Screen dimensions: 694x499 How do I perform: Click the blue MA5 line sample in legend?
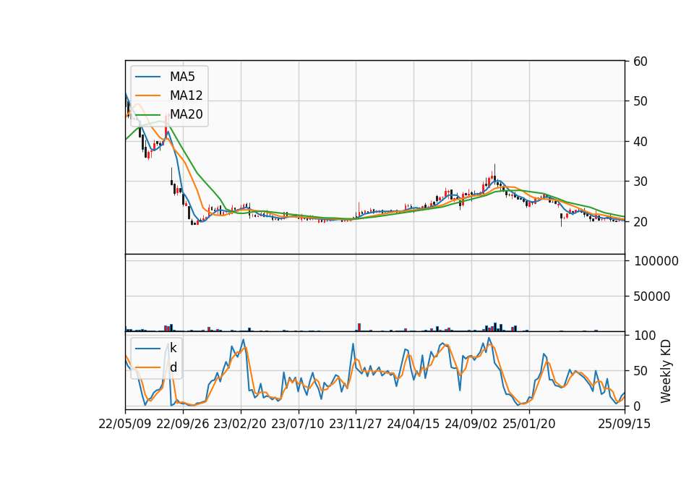pyautogui.click(x=147, y=77)
